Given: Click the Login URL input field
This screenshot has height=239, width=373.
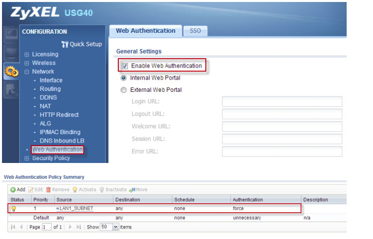Looking at the screenshot, I should pyautogui.click(x=282, y=102).
